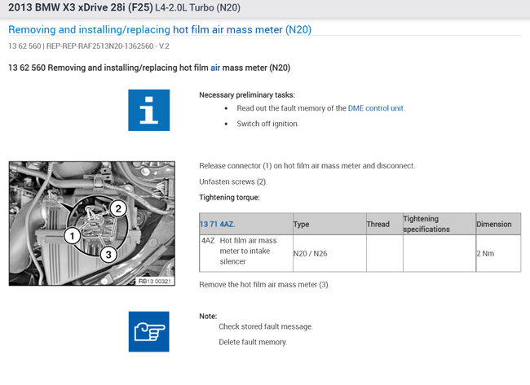Image resolution: width=530 pixels, height=385 pixels.
Task: Open the DME control unit link
Action: point(376,108)
